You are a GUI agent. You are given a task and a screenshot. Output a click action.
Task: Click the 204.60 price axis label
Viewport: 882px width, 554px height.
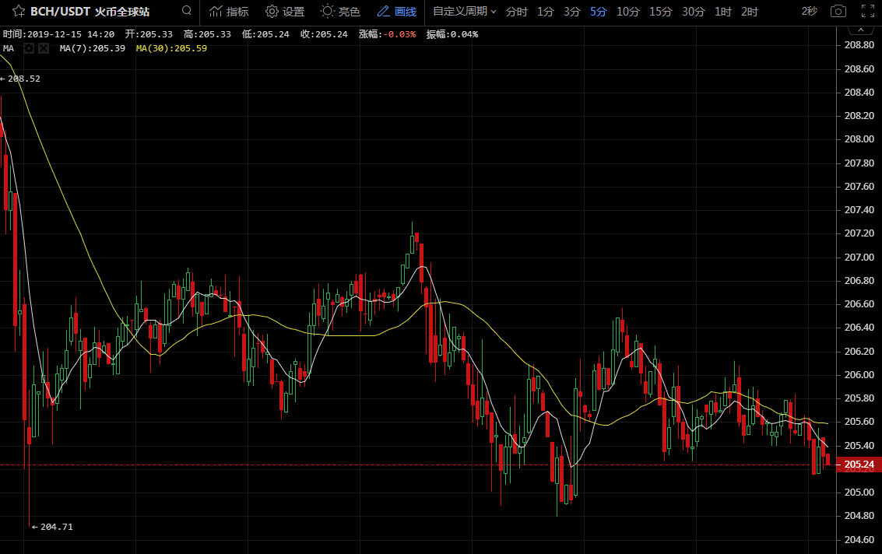(x=859, y=539)
